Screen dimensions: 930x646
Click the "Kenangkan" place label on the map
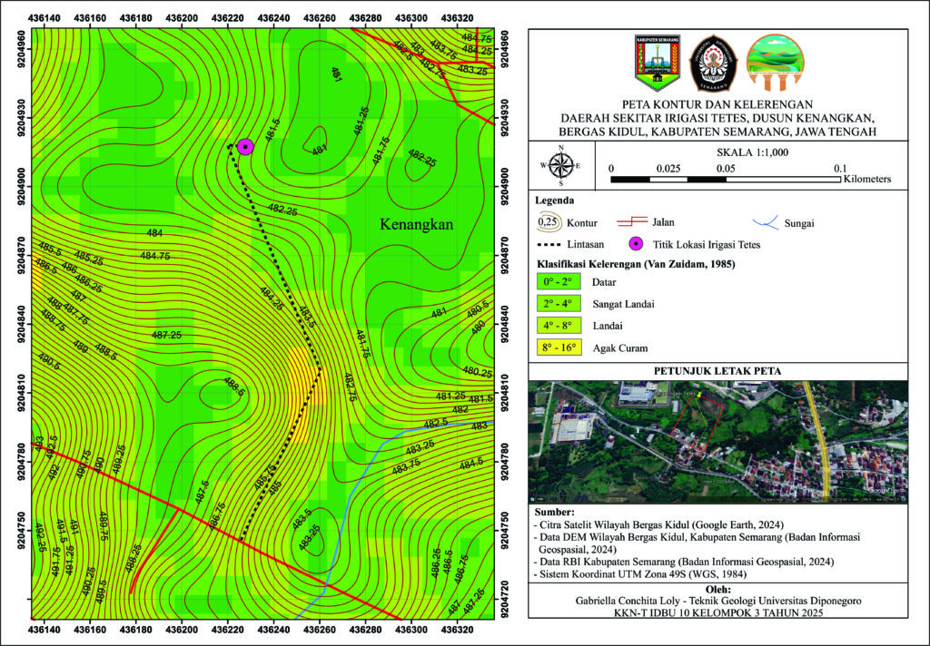pos(416,225)
